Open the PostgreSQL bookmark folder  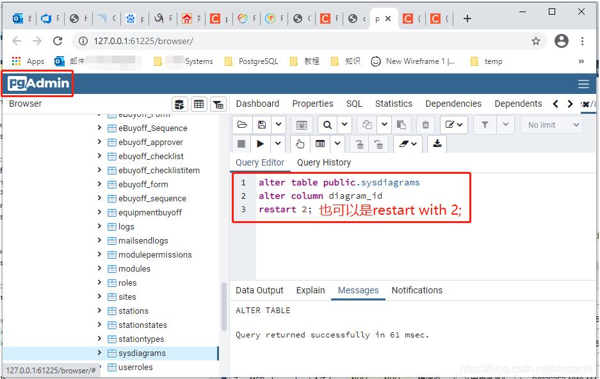tap(257, 61)
